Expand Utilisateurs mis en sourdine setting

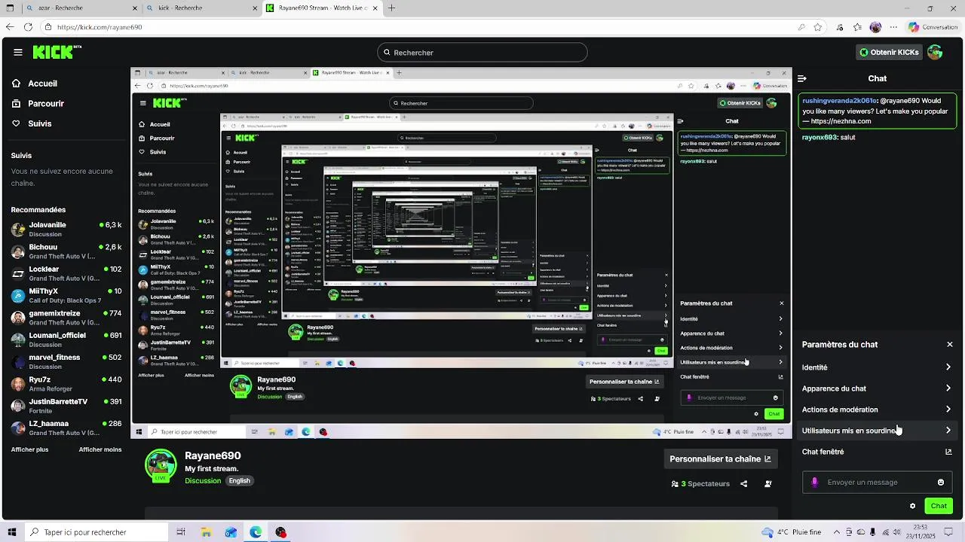pos(878,431)
